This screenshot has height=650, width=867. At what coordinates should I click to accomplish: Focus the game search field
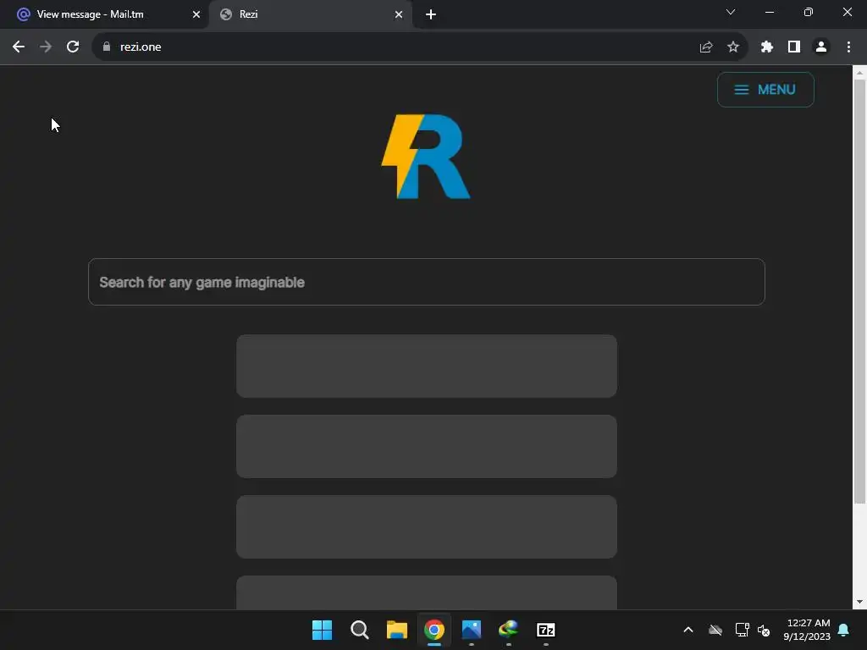[x=427, y=282]
